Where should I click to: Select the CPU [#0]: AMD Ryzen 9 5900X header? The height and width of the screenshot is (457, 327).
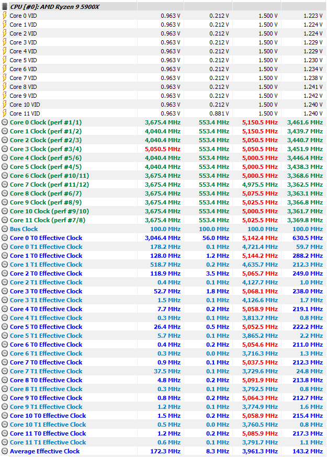click(55, 7)
